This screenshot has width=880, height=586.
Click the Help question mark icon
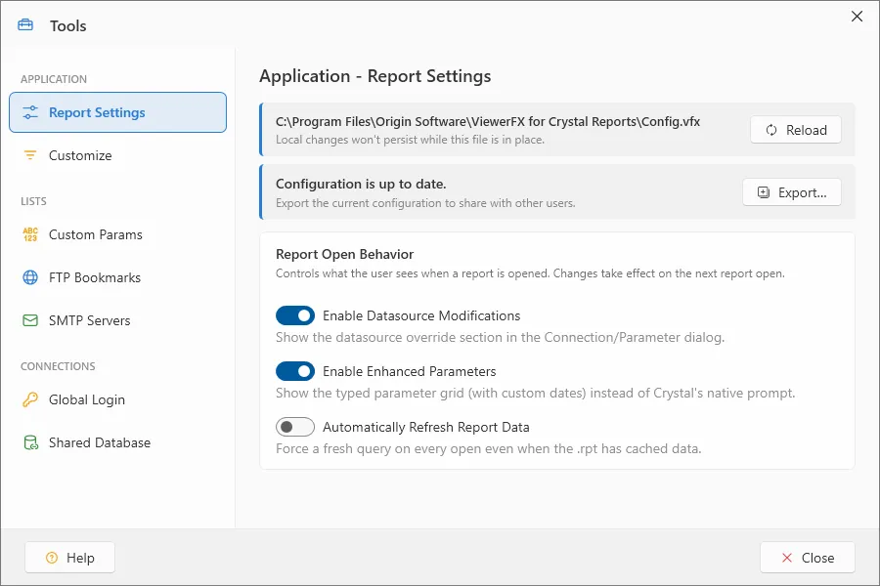pos(52,558)
